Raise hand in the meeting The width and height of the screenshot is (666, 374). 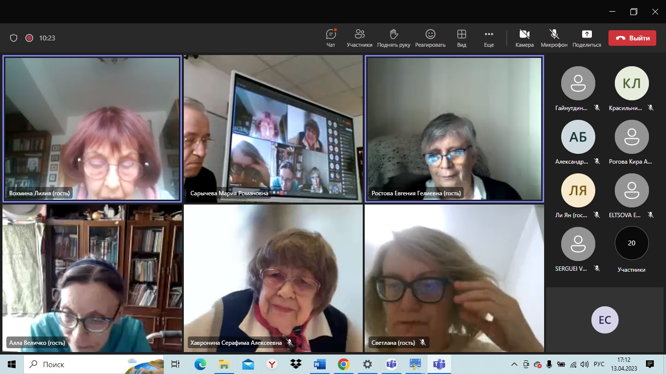coord(393,38)
